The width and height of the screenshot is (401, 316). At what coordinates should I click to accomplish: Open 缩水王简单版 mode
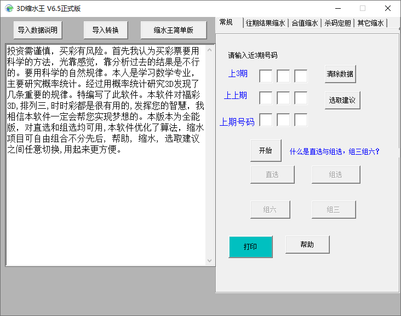(x=174, y=30)
